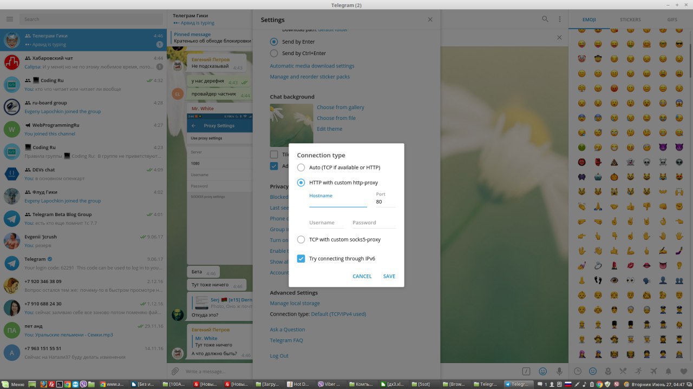Switch to the GIFS tab
Viewport: 693px width, 389px height.
[x=672, y=19]
